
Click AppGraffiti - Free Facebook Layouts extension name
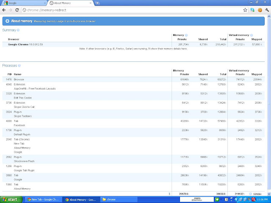(x=35, y=88)
